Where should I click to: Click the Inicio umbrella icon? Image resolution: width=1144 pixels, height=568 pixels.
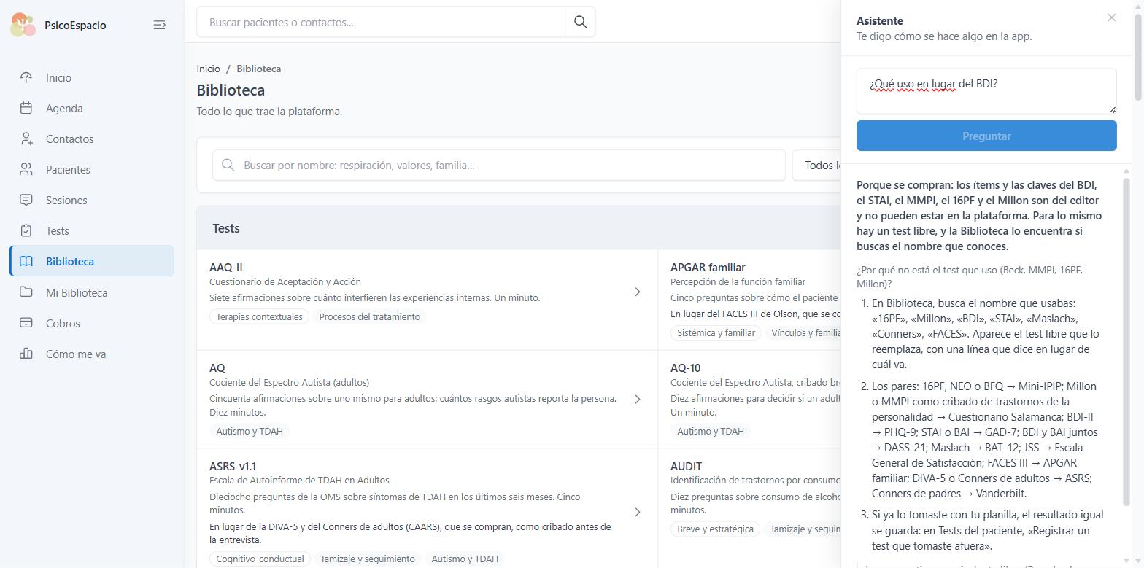point(26,77)
